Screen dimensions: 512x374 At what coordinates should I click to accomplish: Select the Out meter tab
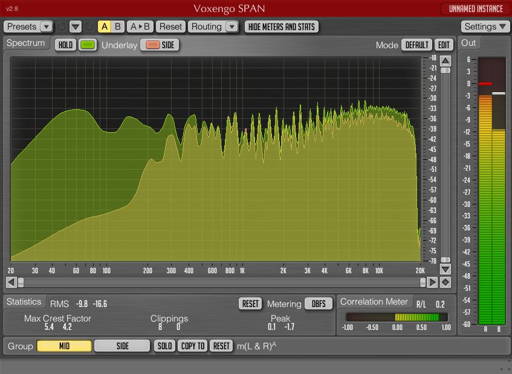[468, 43]
